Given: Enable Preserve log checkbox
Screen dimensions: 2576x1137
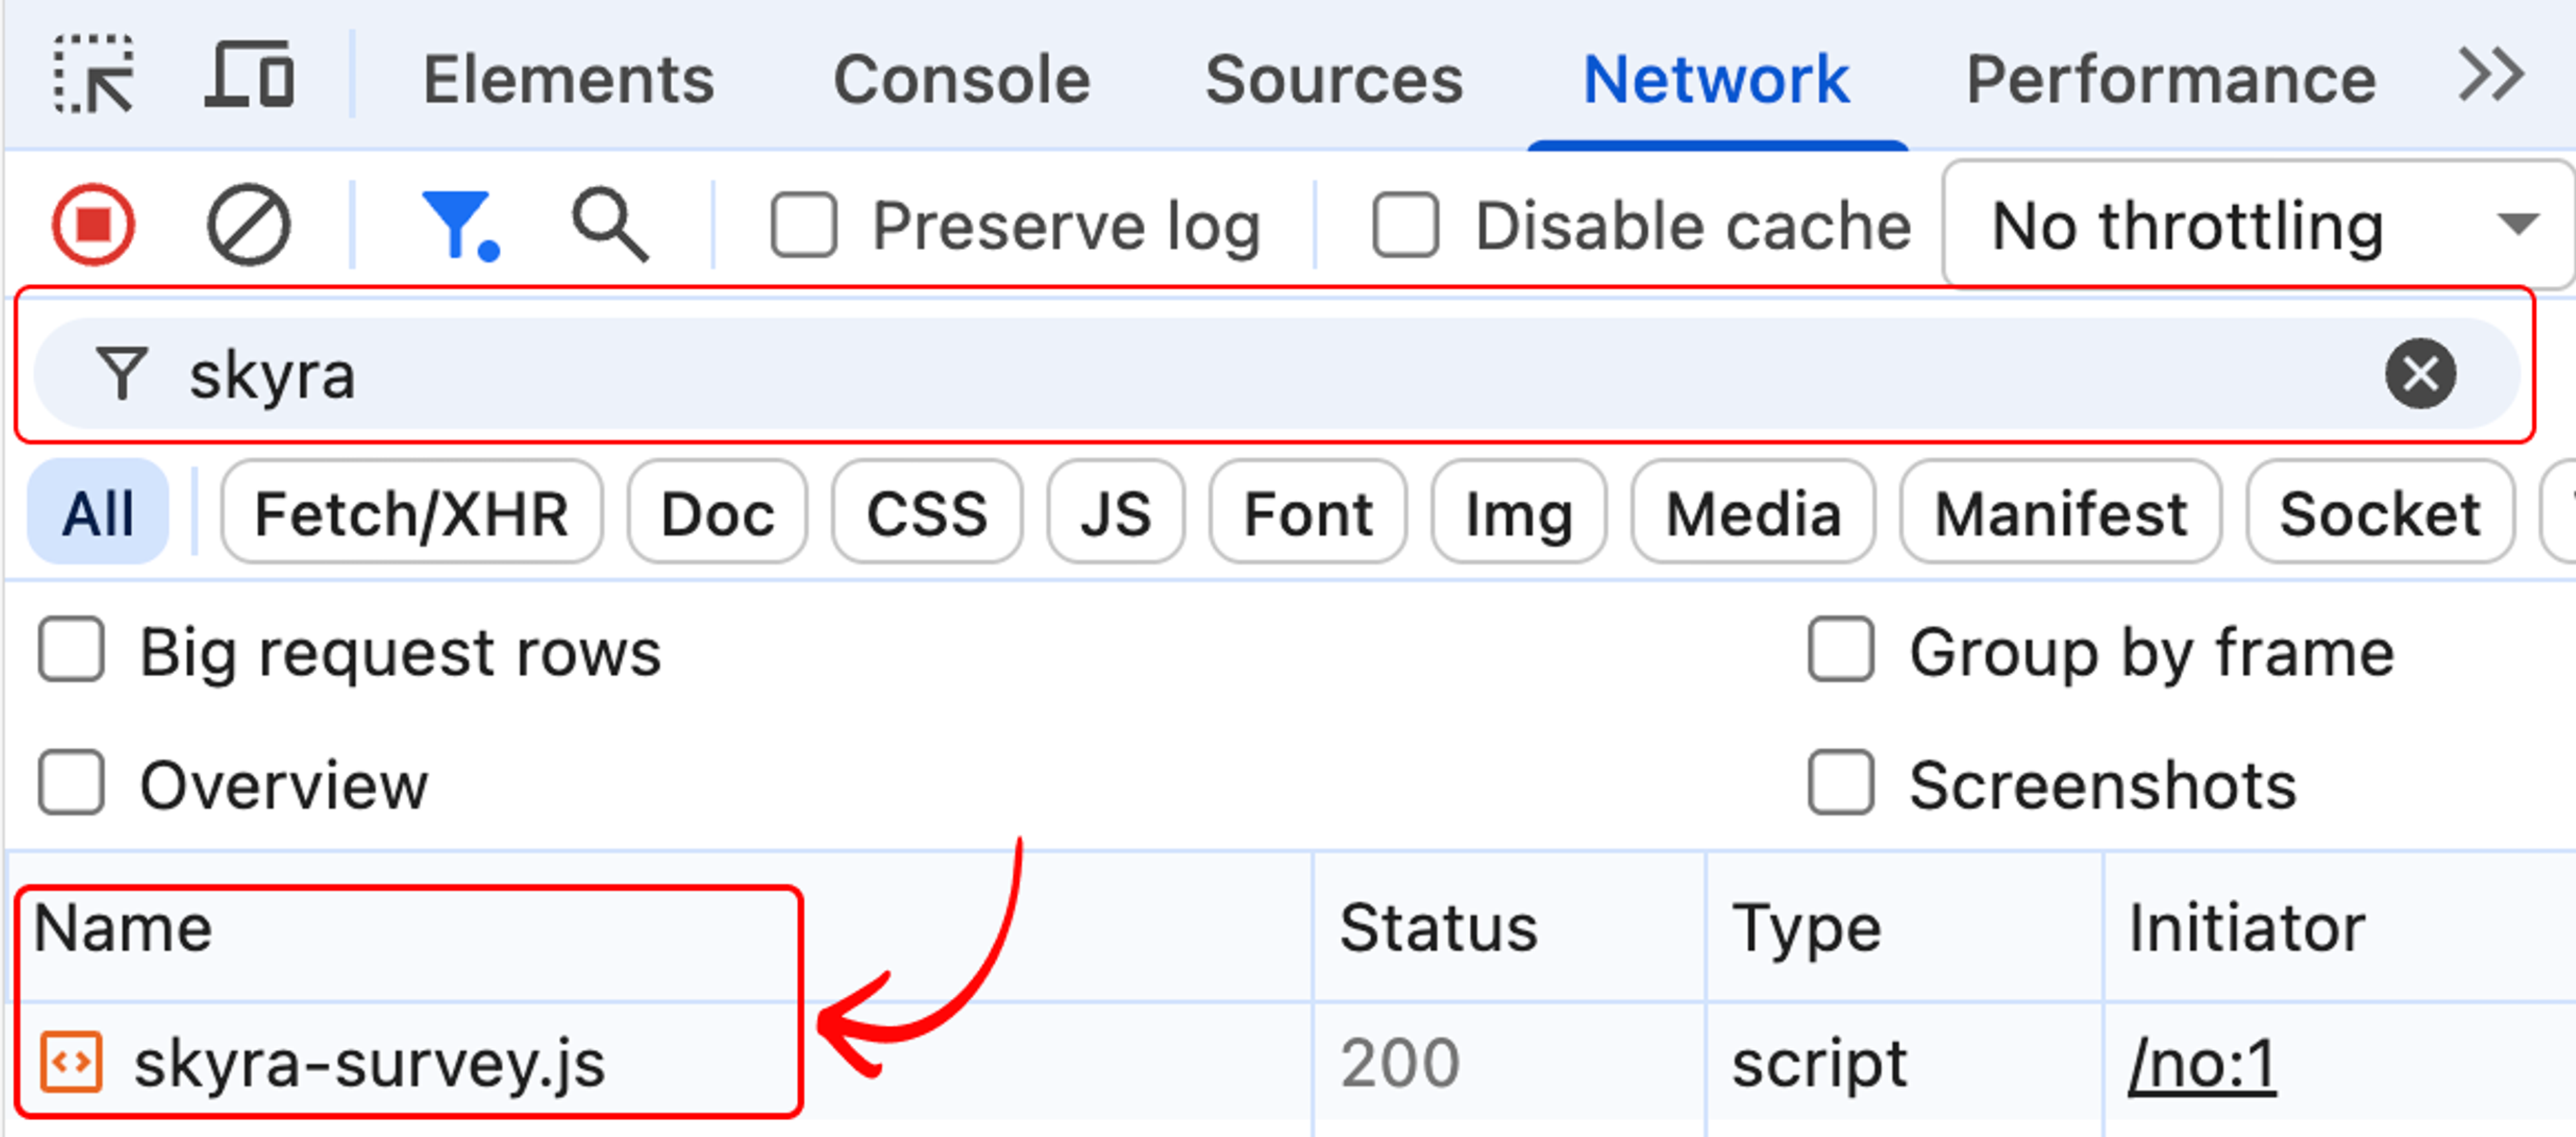Looking at the screenshot, I should click(804, 225).
